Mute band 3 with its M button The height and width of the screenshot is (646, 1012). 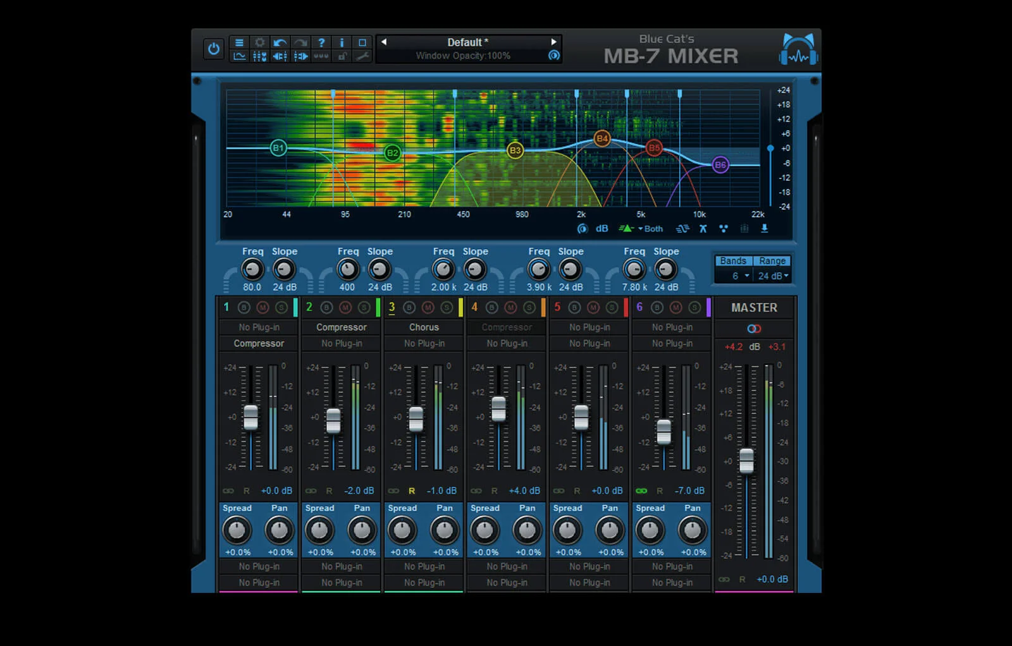pos(428,308)
